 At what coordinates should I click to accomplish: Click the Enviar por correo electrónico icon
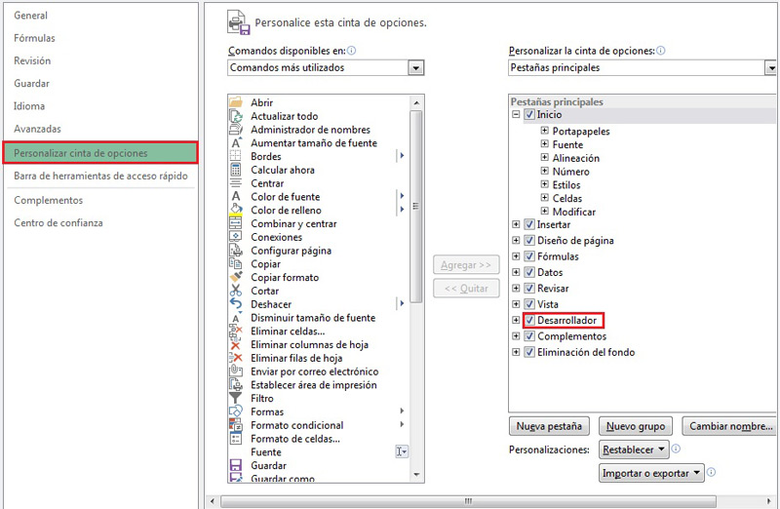tap(236, 372)
